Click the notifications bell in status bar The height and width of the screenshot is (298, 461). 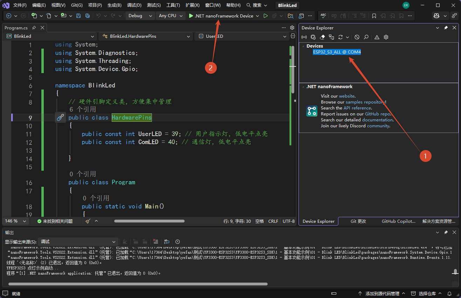[449, 293]
